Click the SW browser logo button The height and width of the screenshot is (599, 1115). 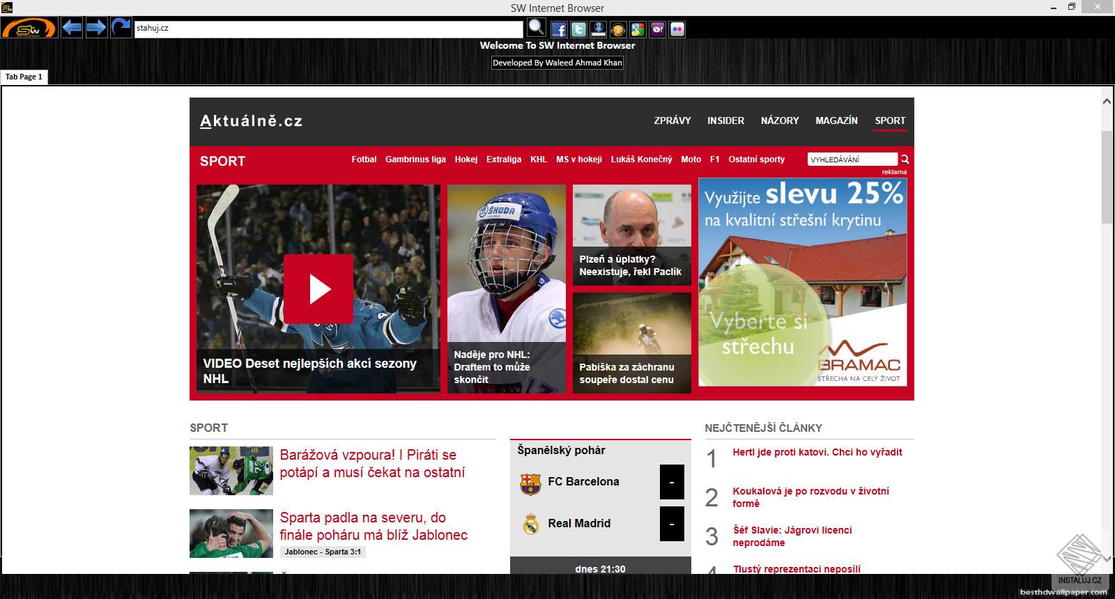pyautogui.click(x=29, y=28)
